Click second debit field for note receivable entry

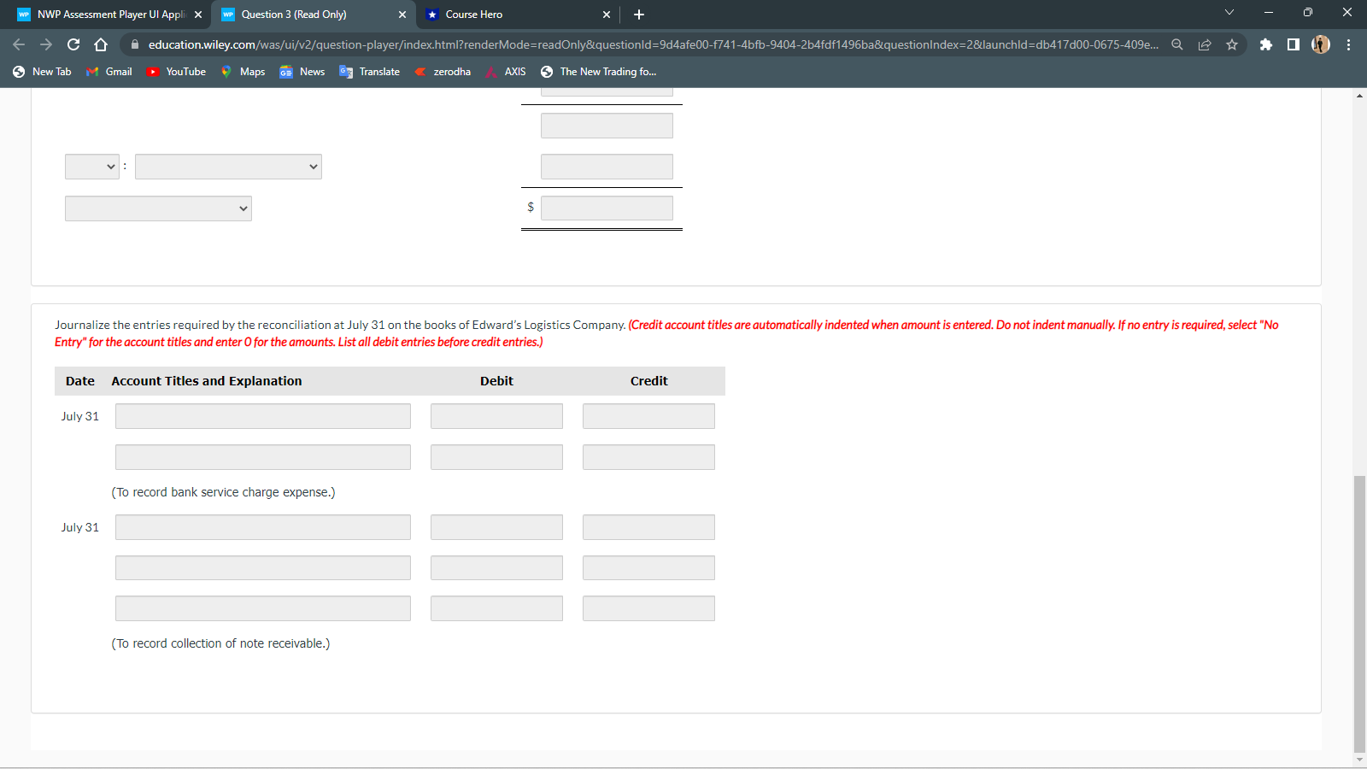(496, 568)
